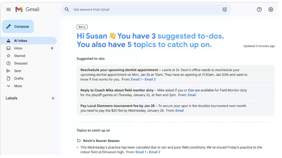
Task: Click the search magnifier icon
Action: coord(67,10)
